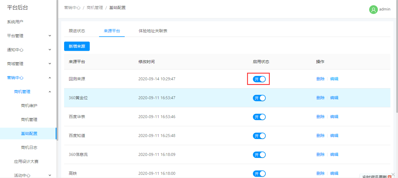Image resolution: width=398 pixels, height=178 pixels.
Task: Select 基础配置 in the sidebar
Action: (28, 133)
